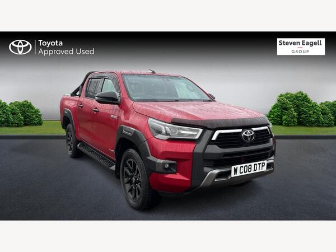Screen dimensions: 336x252
Task: Click the WC08 DTP number plate
Action: click(249, 169)
